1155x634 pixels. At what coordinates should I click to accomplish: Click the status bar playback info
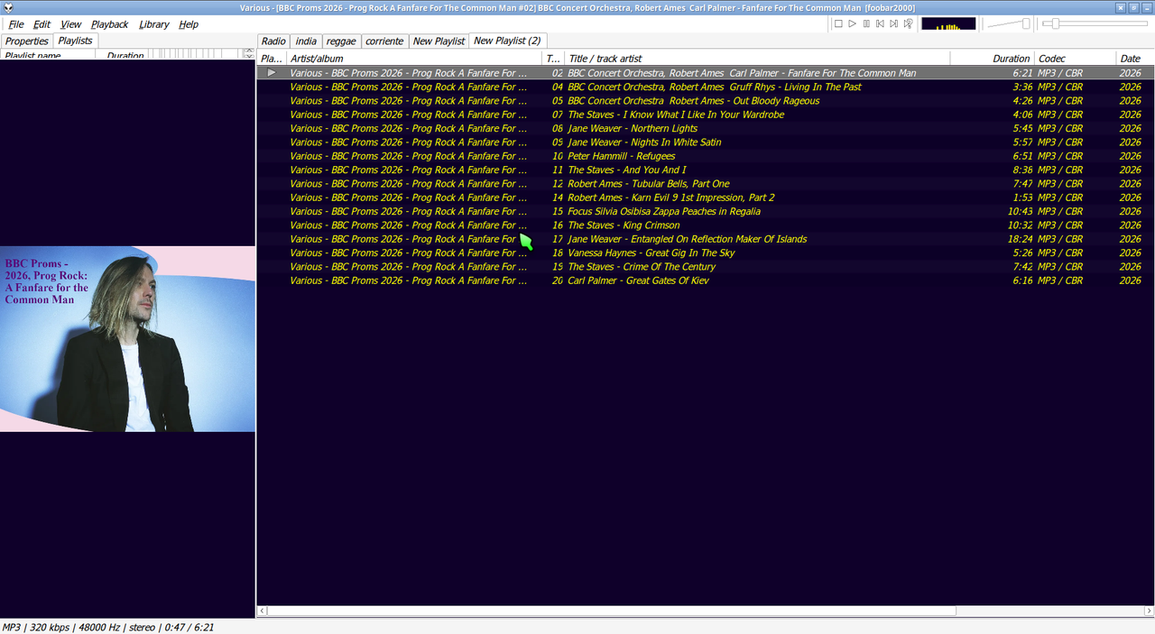(108, 627)
